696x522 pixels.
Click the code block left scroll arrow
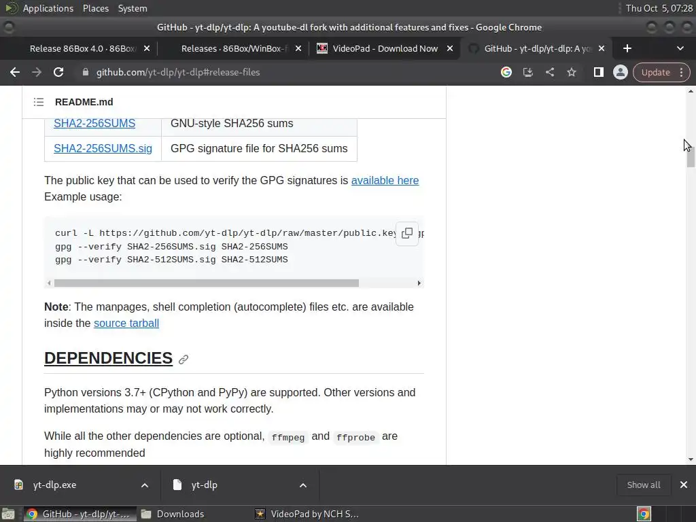(x=49, y=283)
